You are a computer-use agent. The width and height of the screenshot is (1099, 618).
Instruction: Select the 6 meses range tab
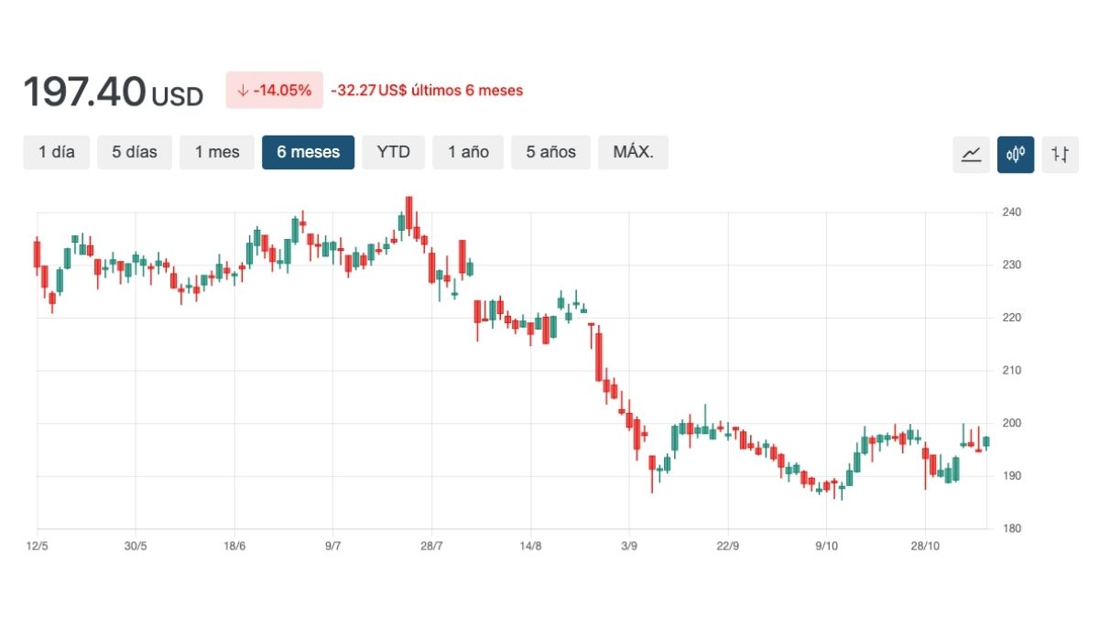click(x=308, y=152)
